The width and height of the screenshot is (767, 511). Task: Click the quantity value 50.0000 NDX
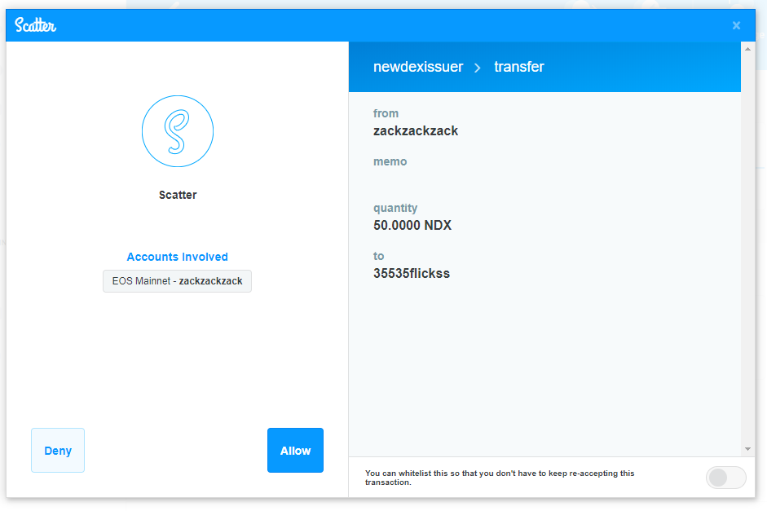click(412, 225)
